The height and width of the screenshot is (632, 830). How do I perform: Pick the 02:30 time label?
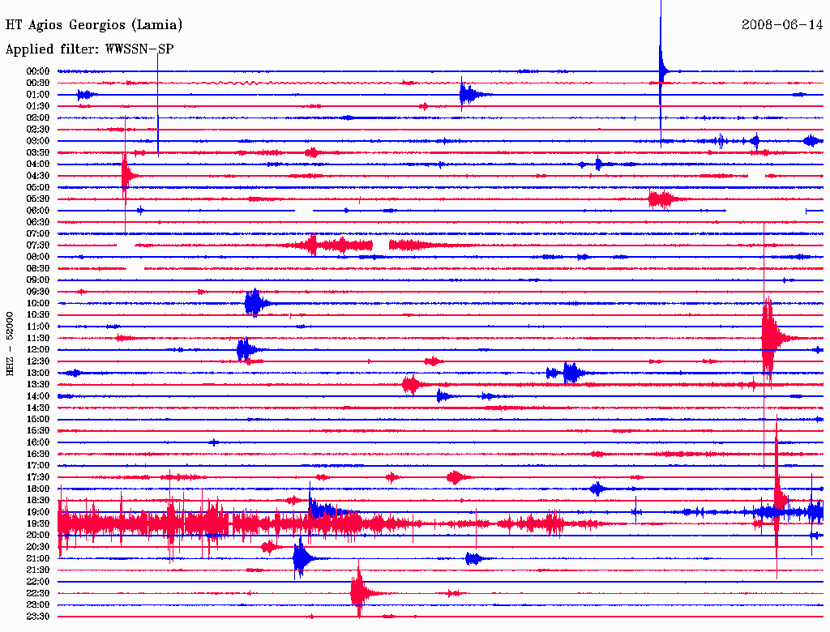pyautogui.click(x=38, y=130)
